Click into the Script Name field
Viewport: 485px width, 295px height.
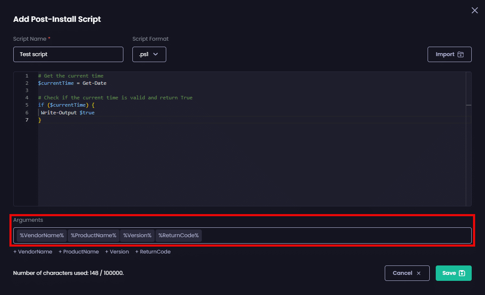coord(68,54)
